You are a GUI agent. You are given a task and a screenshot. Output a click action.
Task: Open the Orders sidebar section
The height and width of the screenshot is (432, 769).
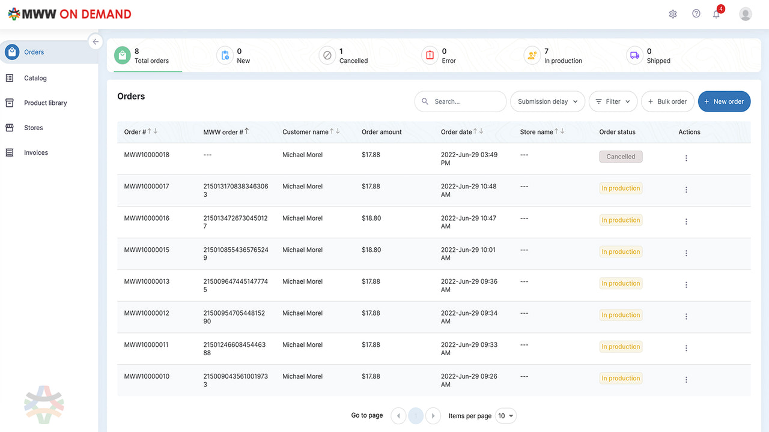(34, 52)
